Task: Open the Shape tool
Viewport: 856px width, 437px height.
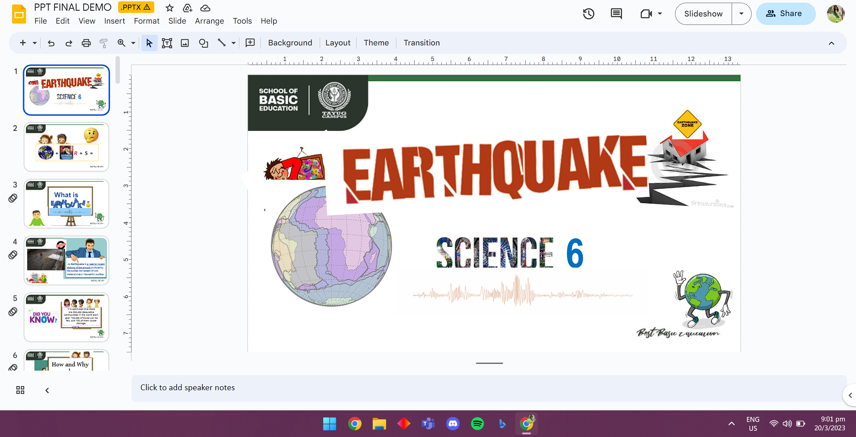Action: 203,43
